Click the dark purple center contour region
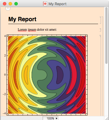The width and height of the screenshot is (109, 120). [60, 75]
